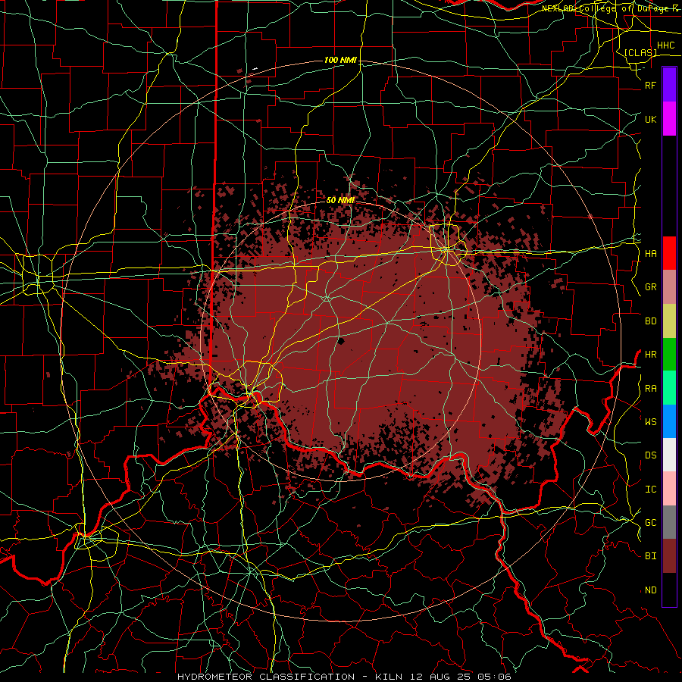Click the small black hole at radar center
Image resolution: width=682 pixels, height=682 pixels.
341,341
